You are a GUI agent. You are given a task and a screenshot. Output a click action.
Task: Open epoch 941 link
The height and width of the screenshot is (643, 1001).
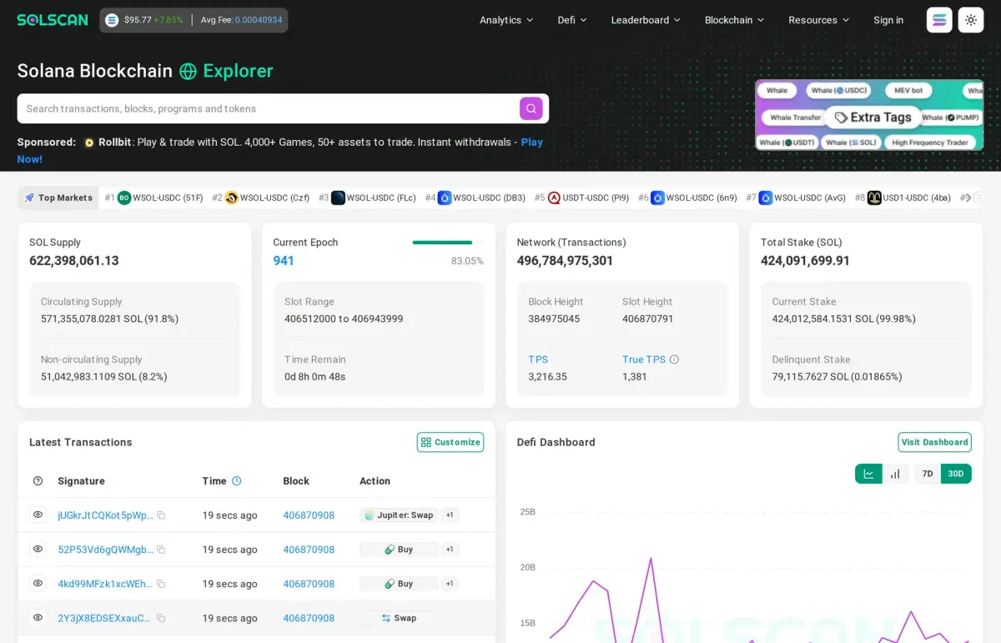284,261
